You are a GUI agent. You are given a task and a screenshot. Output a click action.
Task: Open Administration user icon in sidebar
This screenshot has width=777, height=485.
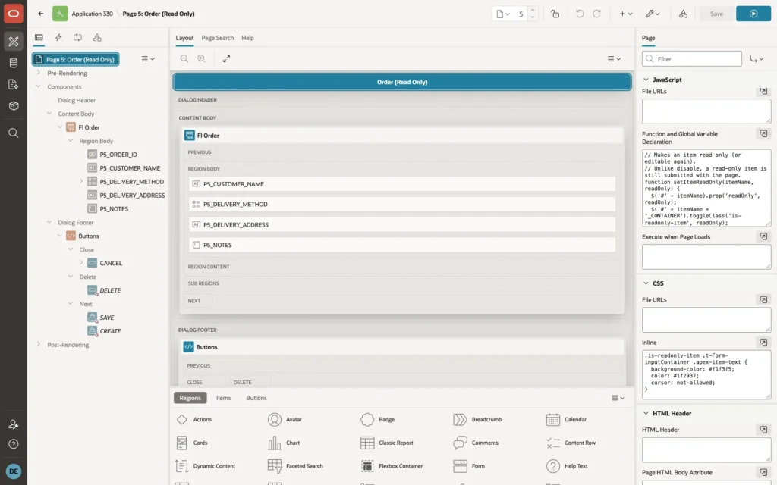(x=14, y=424)
